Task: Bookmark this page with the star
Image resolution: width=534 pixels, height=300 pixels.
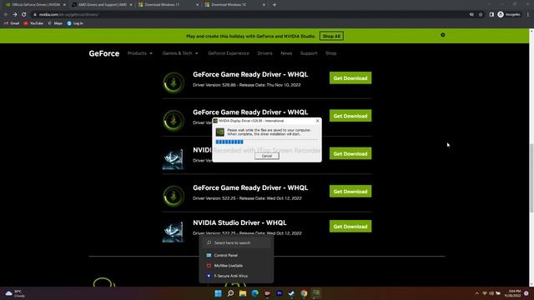Action: click(481, 15)
